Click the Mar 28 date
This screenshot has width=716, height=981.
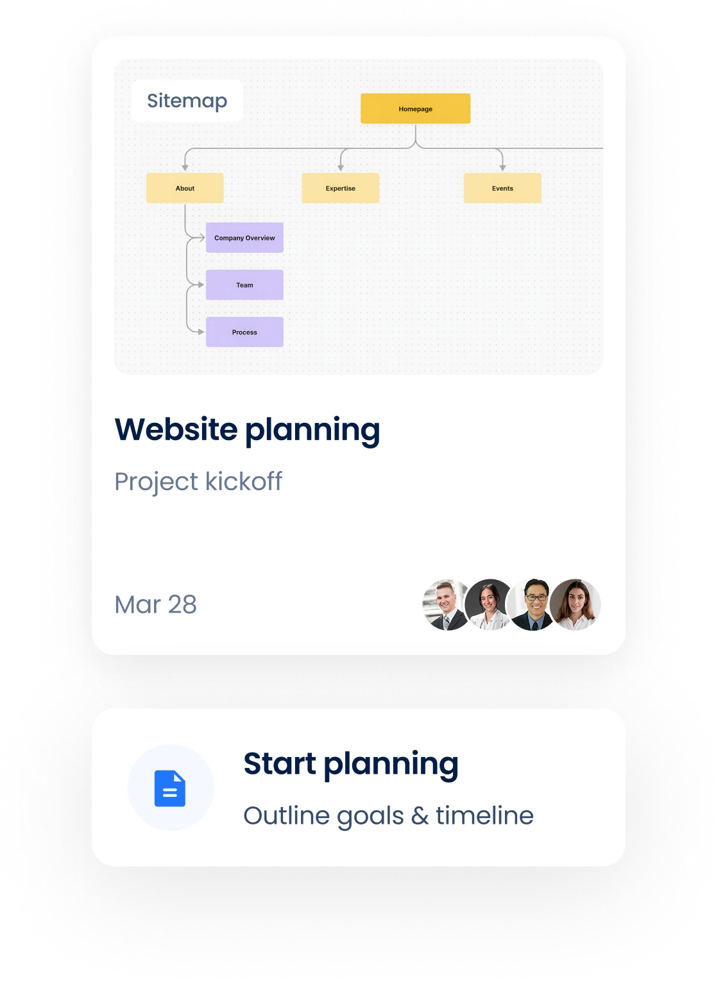155,605
